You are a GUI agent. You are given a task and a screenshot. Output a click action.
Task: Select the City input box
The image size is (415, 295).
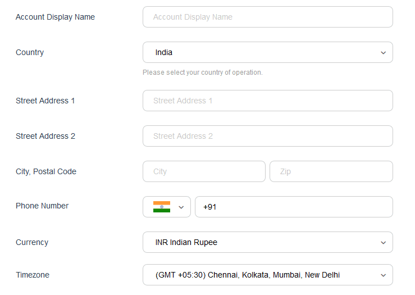[x=204, y=171]
